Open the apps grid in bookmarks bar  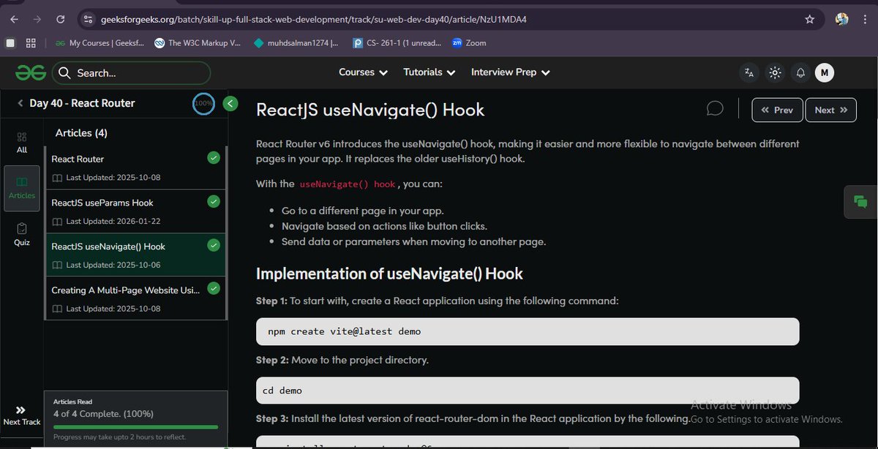[x=31, y=43]
